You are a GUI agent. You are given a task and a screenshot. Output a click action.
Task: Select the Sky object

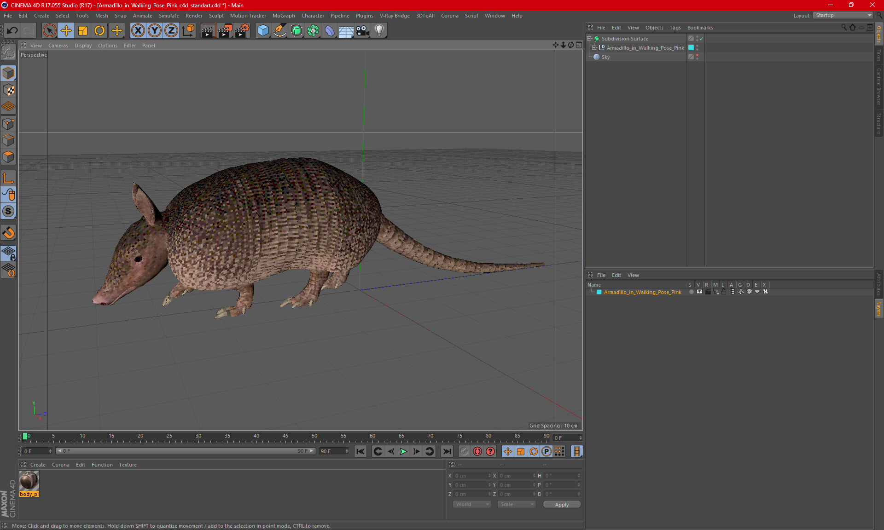[x=605, y=57]
